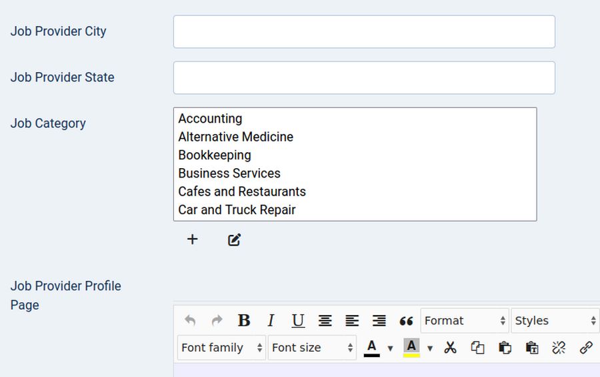Open the Format dropdown
The height and width of the screenshot is (377, 600).
[x=465, y=321]
